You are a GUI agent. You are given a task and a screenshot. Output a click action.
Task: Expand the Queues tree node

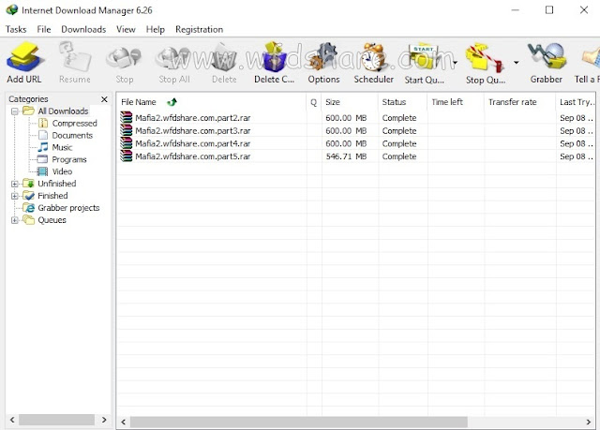(x=15, y=220)
